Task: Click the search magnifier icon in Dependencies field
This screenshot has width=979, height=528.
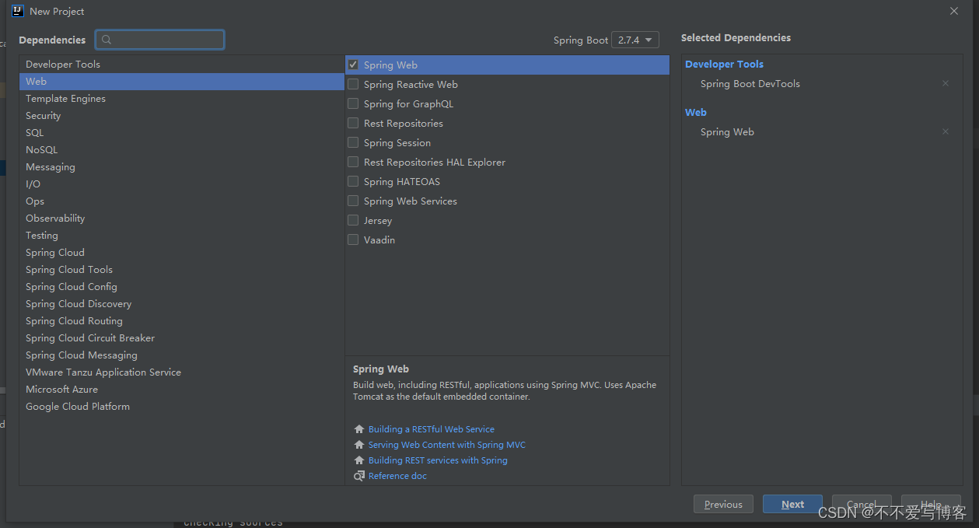Action: (107, 40)
